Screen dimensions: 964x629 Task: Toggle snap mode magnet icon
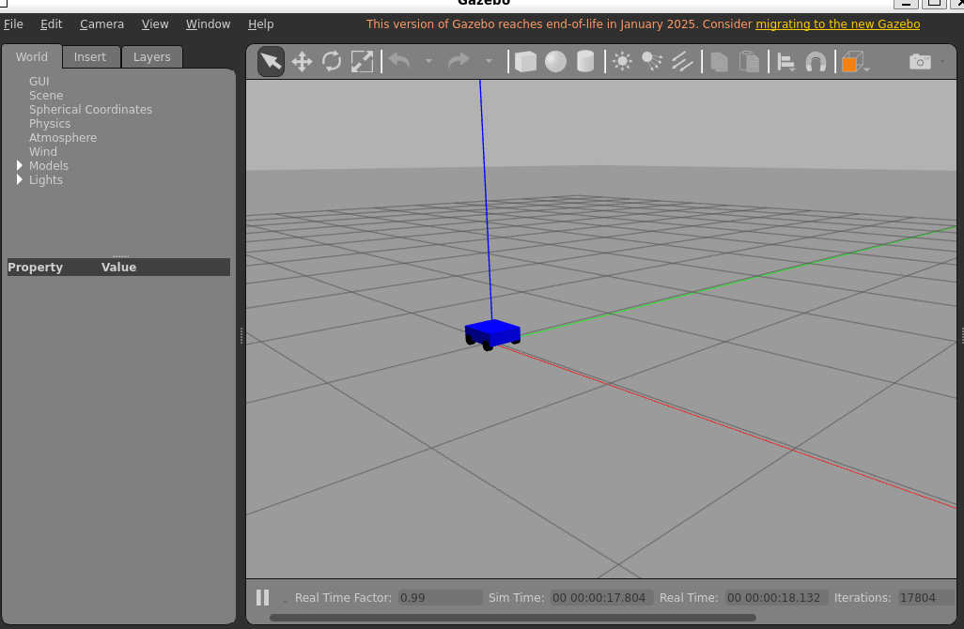click(816, 62)
